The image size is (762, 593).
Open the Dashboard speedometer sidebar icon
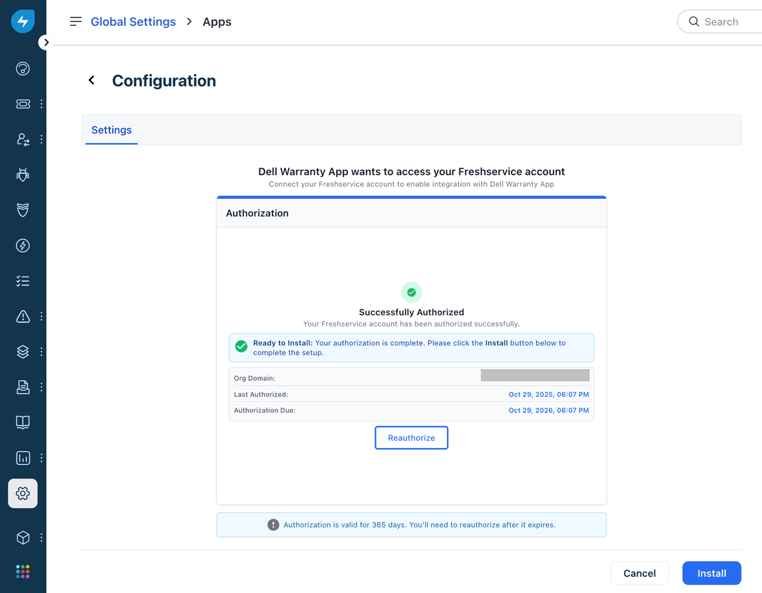22,68
